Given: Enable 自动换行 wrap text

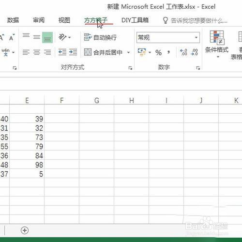Looking at the screenshot, I should tap(100, 37).
